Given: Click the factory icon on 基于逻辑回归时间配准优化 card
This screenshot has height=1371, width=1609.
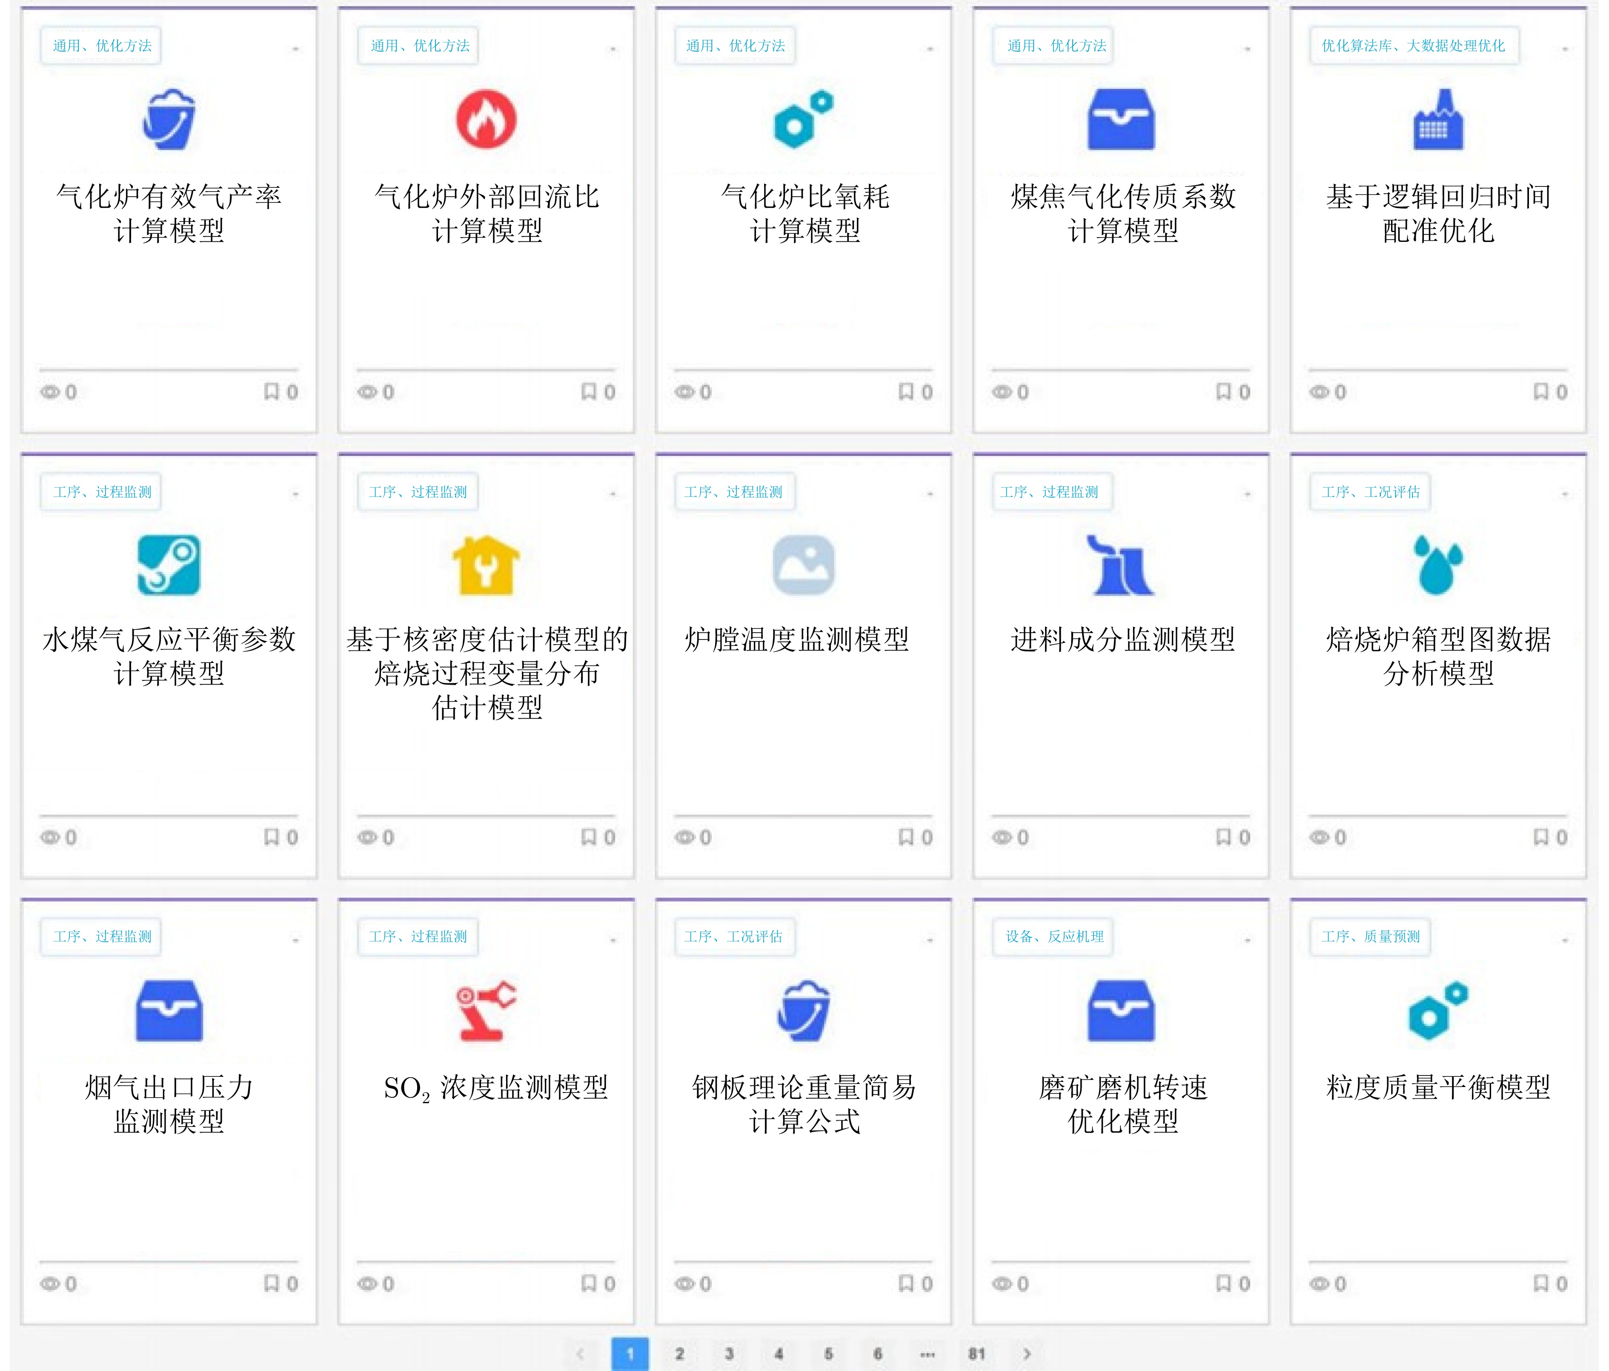Looking at the screenshot, I should (x=1438, y=120).
